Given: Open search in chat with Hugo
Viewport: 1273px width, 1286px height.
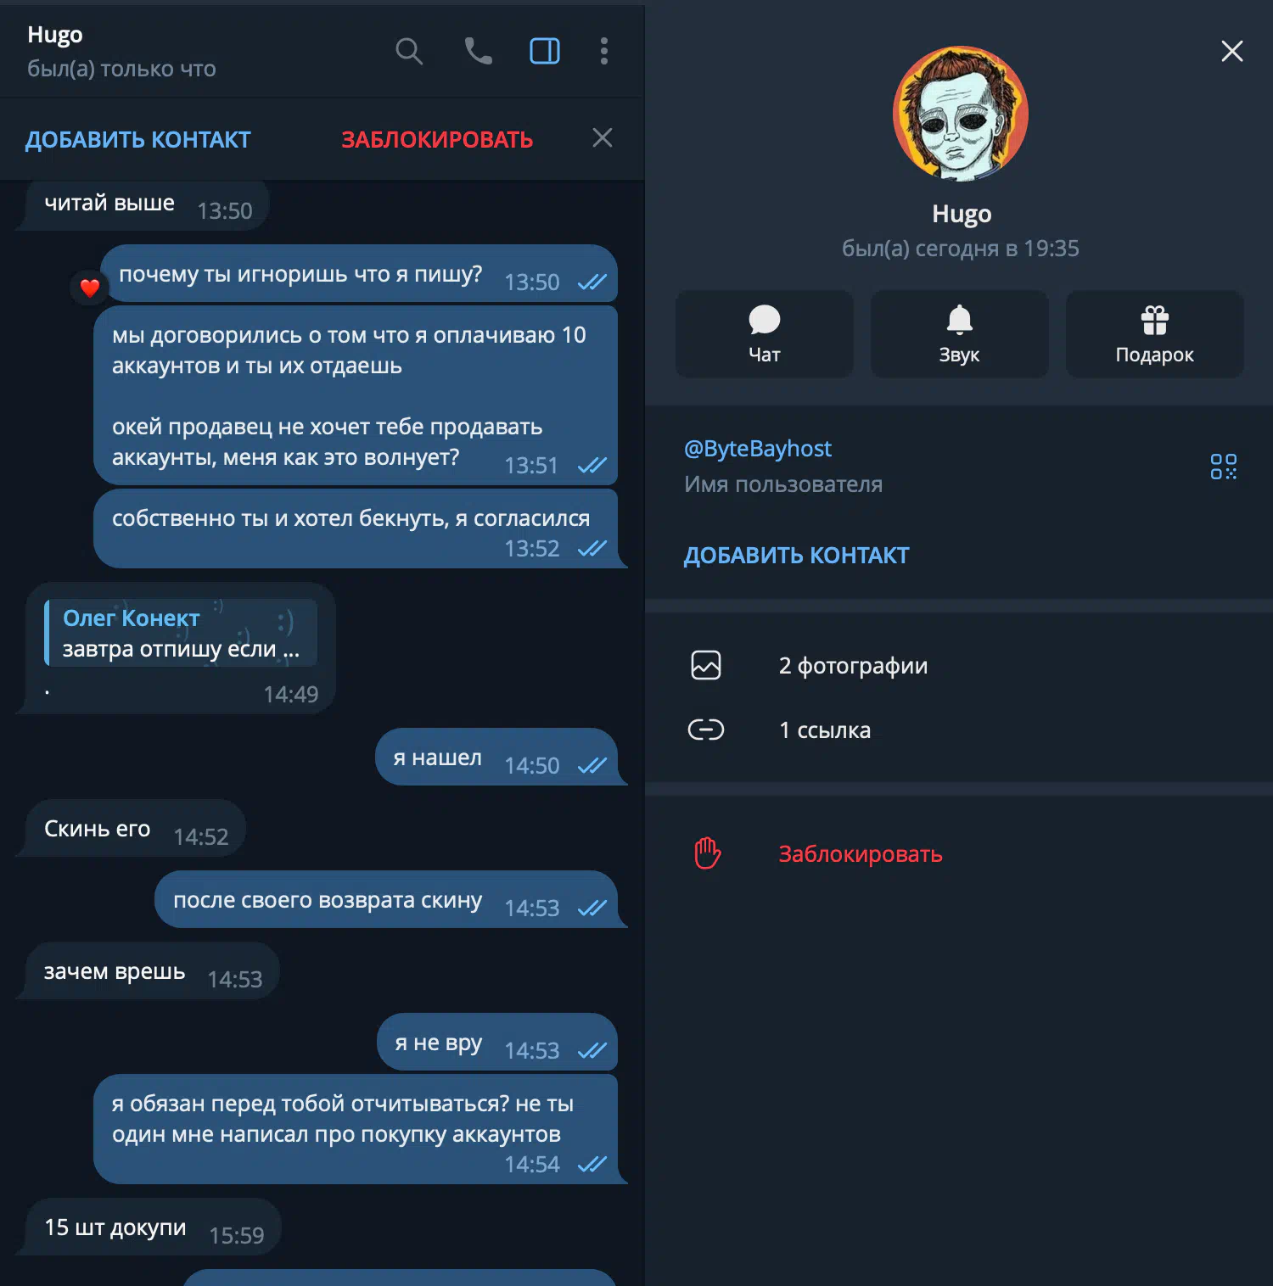Looking at the screenshot, I should (x=409, y=51).
